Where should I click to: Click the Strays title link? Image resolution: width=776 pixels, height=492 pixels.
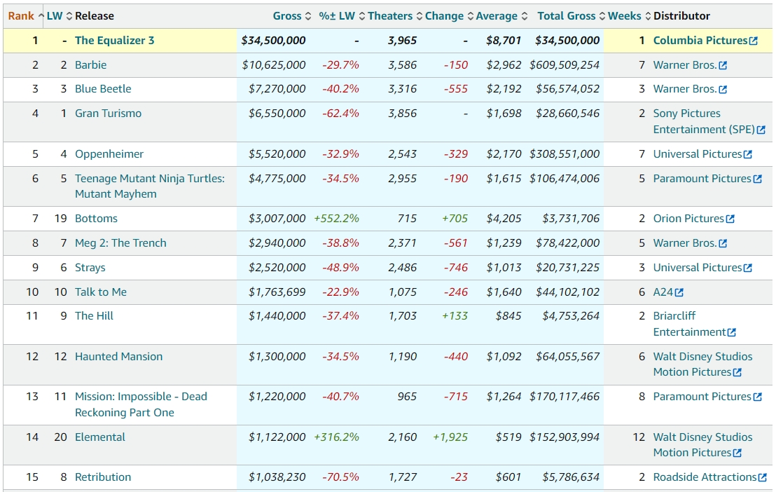pos(90,268)
